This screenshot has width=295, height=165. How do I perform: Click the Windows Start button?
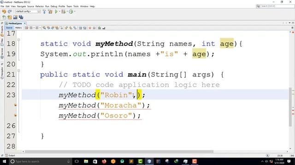pos(4,161)
